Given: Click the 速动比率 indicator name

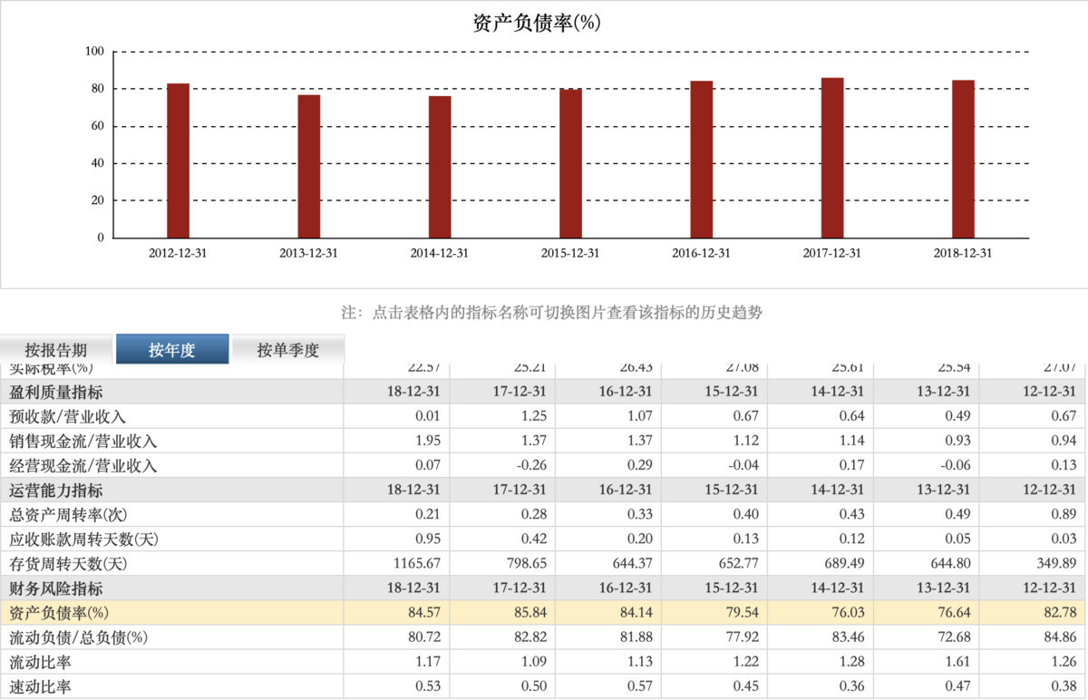Looking at the screenshot, I should [x=41, y=686].
